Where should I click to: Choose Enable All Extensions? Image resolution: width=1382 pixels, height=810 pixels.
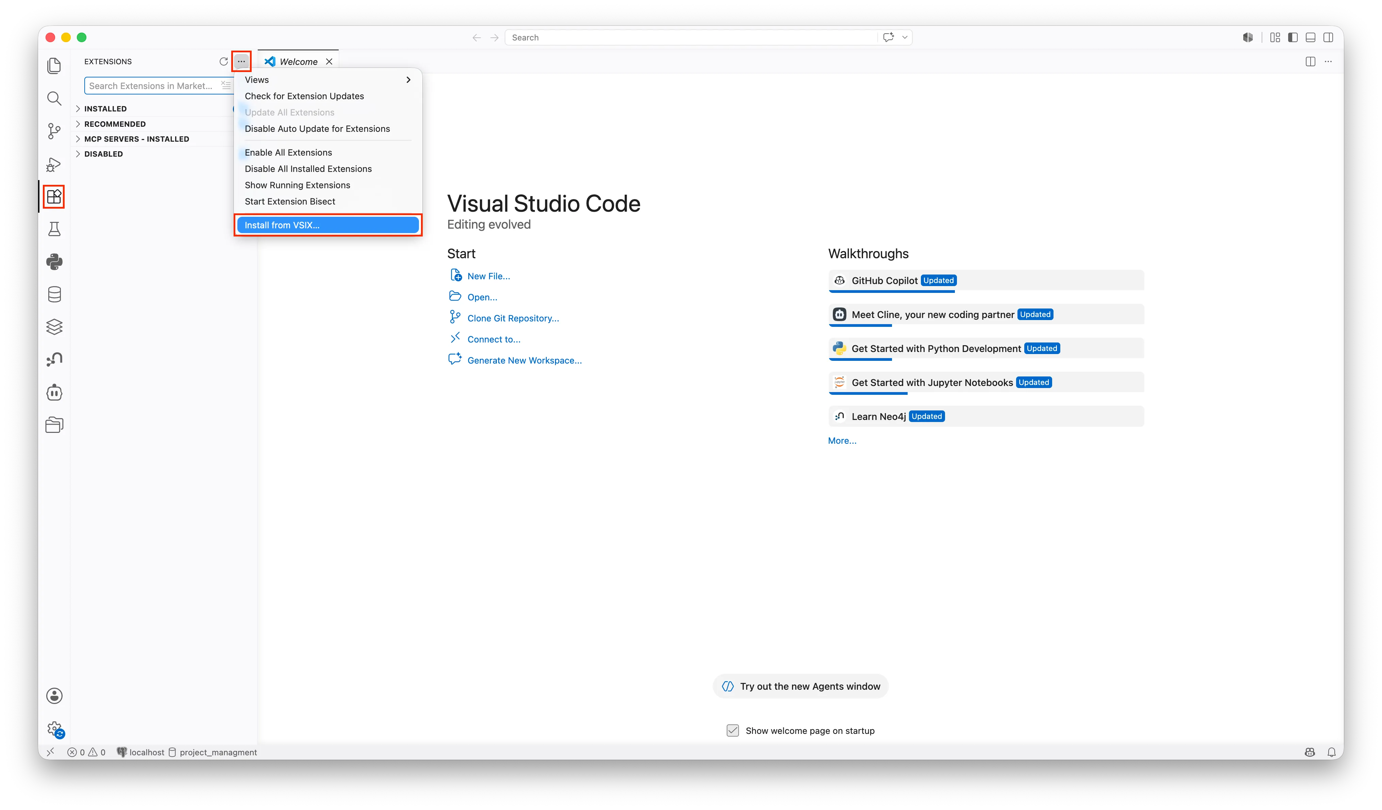point(328,152)
